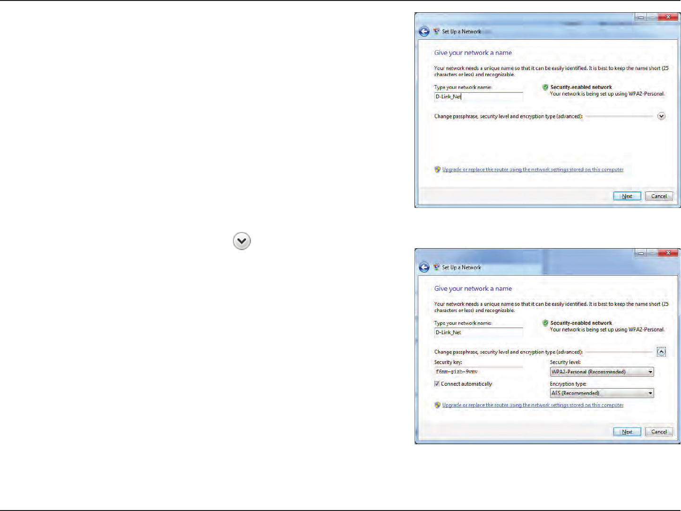Go back using arrow in bottom window

point(424,268)
